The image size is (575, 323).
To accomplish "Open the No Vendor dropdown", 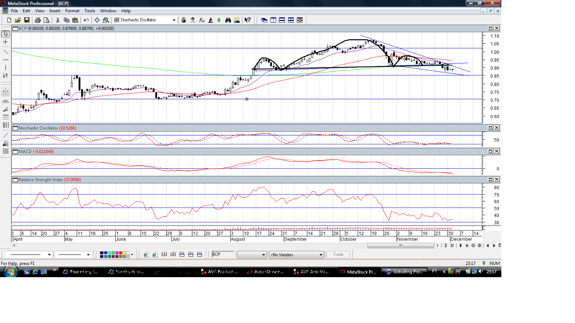I will 296,254.
